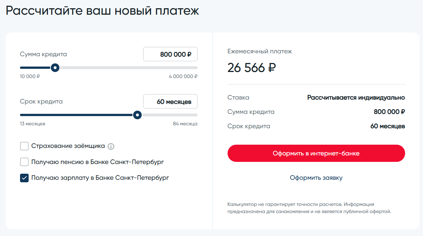Open the Оформить заявку link
The height and width of the screenshot is (236, 423).
pos(316,178)
